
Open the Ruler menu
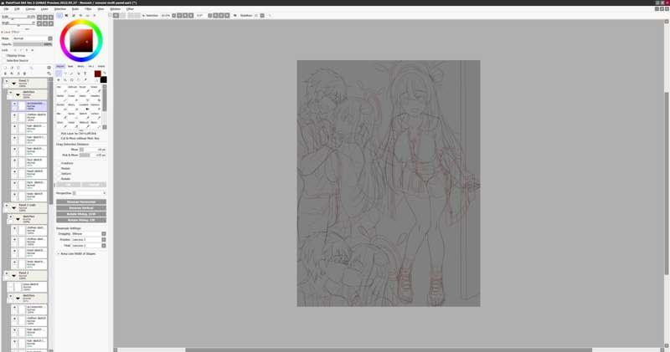[x=75, y=9]
